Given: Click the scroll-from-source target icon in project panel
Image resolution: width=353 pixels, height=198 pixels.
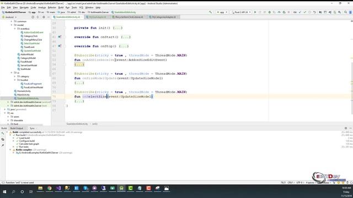Looking at the screenshot, I should pos(33,17).
